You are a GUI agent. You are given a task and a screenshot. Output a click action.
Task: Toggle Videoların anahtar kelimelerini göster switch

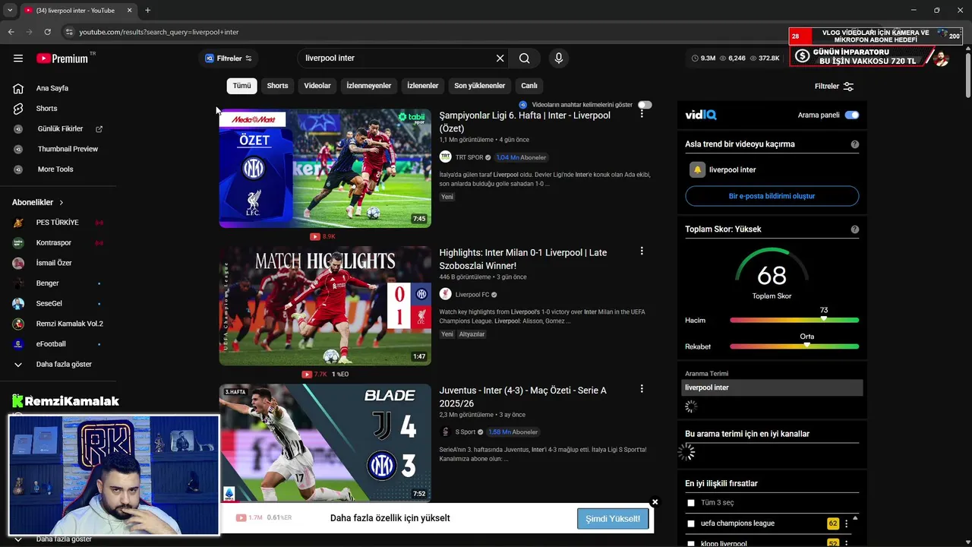click(x=645, y=105)
